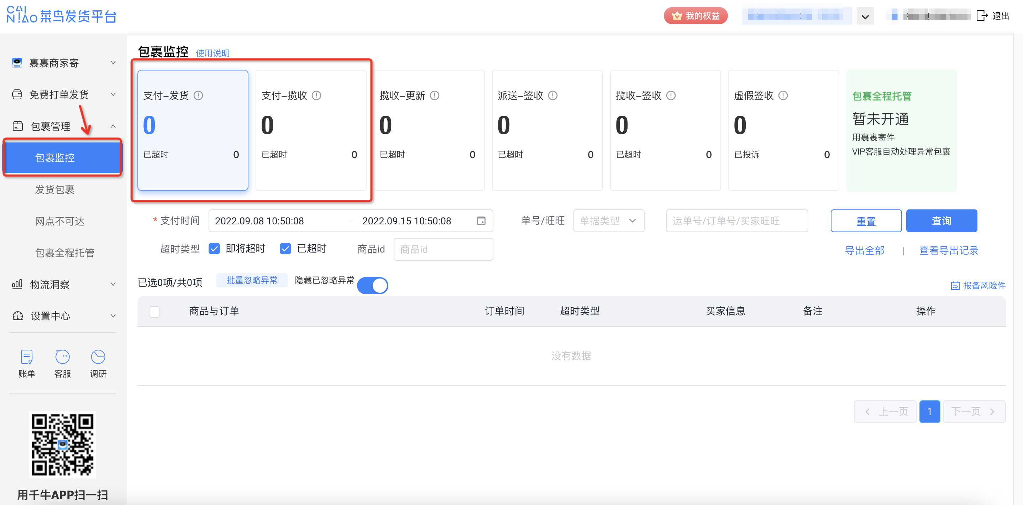Screen dimensions: 1023x505
Task: Click the 导出全部 link
Action: 865,251
